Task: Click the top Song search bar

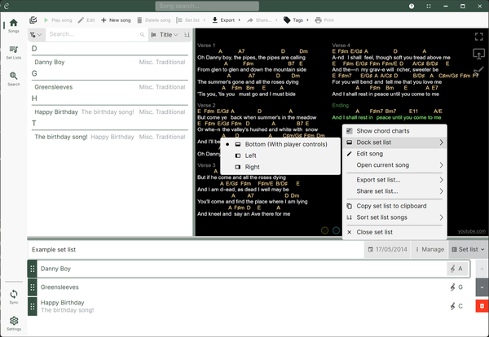Action: 207,6
